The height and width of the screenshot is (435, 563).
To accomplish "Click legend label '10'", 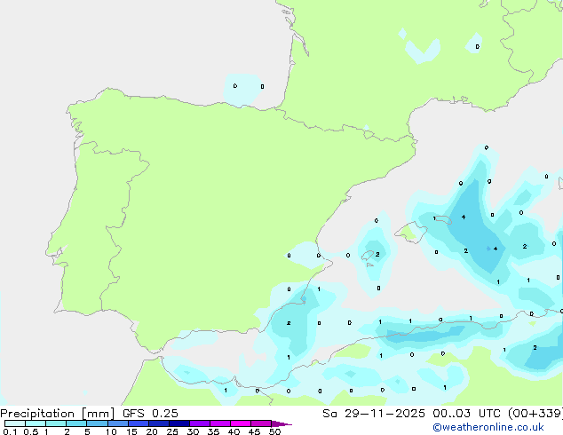I will (x=111, y=431).
